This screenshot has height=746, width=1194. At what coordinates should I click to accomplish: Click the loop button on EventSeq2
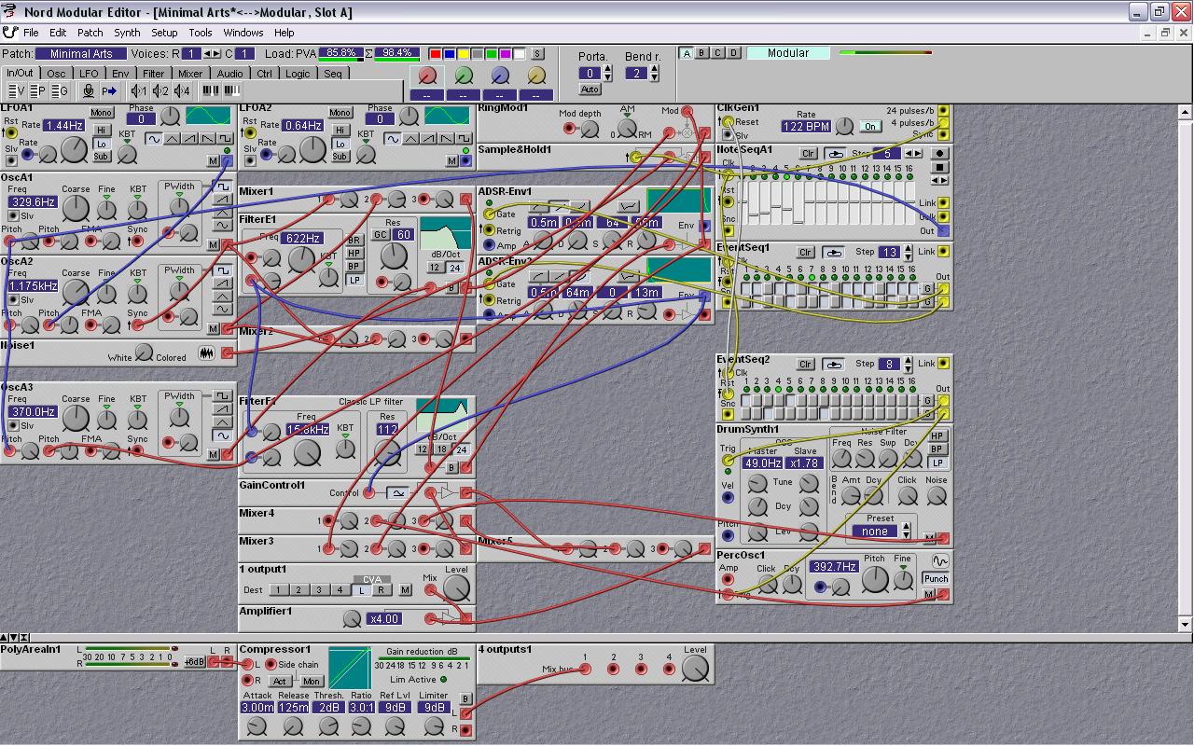tap(835, 364)
